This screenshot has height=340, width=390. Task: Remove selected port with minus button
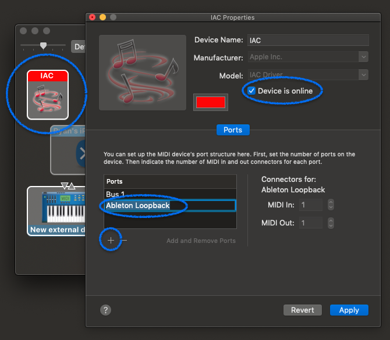[125, 240]
